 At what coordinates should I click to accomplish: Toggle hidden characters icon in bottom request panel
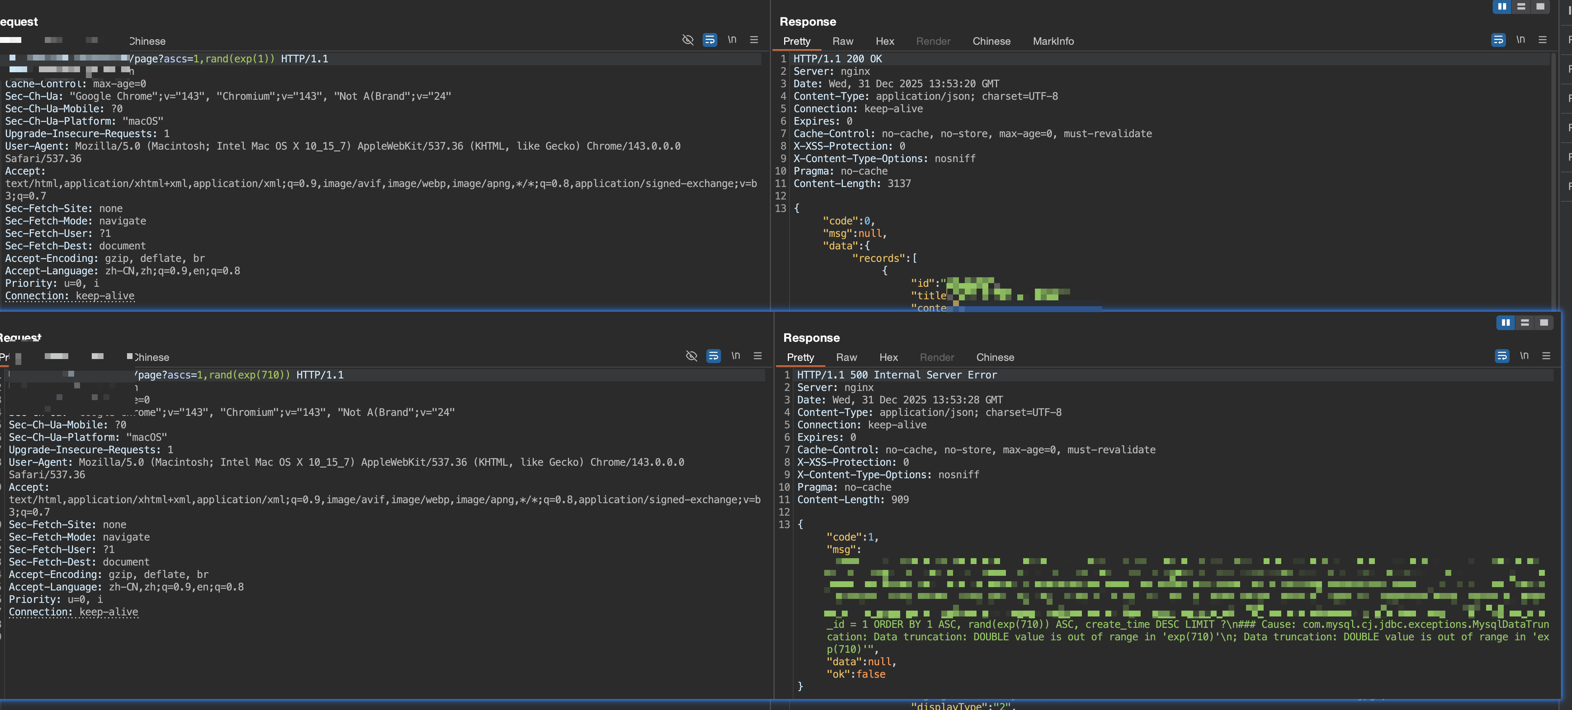point(691,356)
